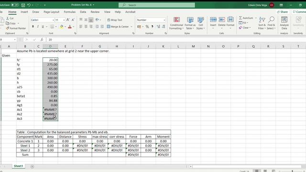Open Format as Table gallery
306x172 pixels.
[190, 23]
